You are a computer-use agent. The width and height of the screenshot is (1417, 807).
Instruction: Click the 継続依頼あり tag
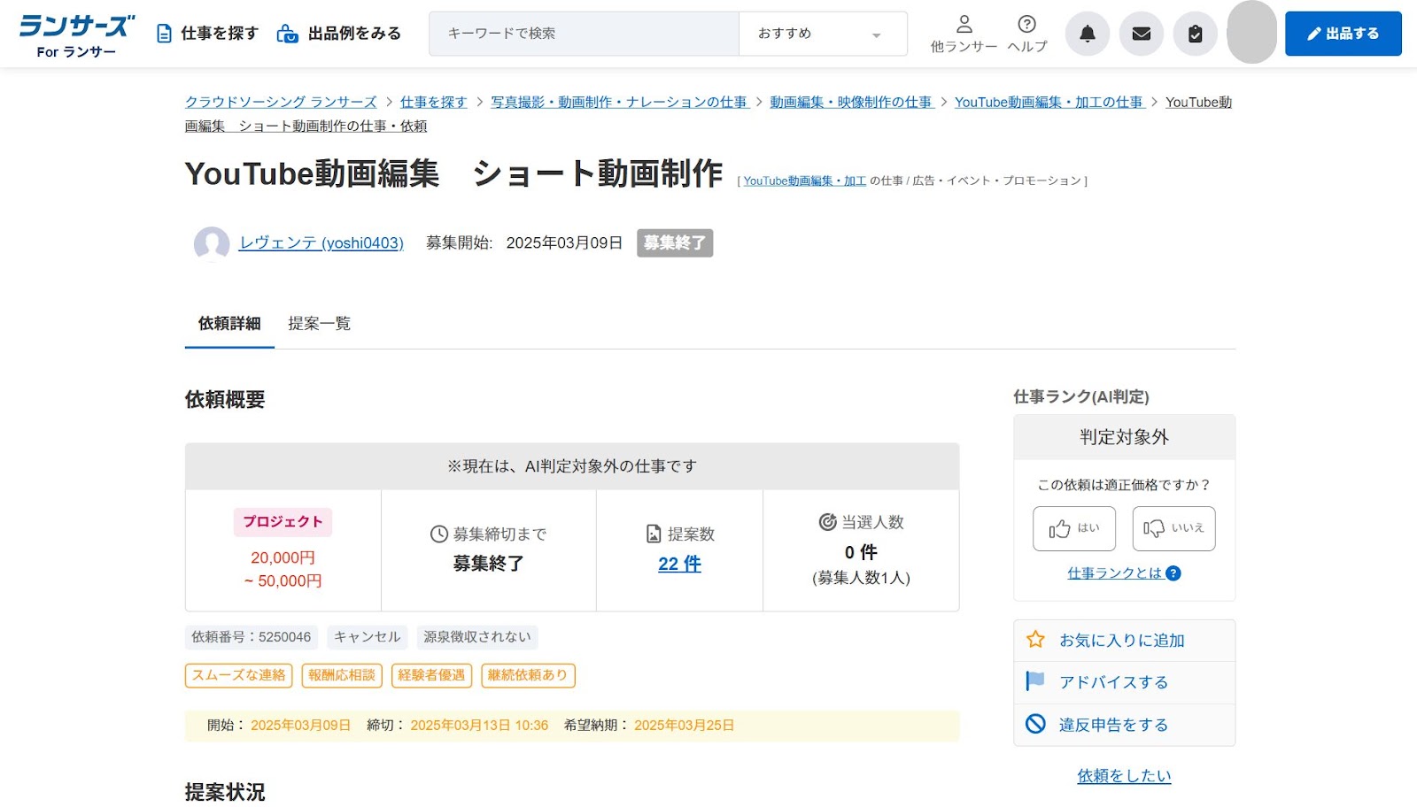click(528, 676)
